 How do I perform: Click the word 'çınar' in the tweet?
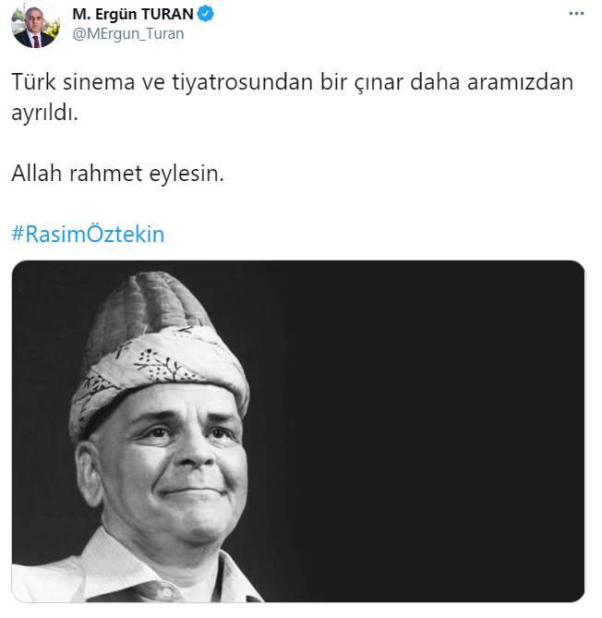pos(379,83)
